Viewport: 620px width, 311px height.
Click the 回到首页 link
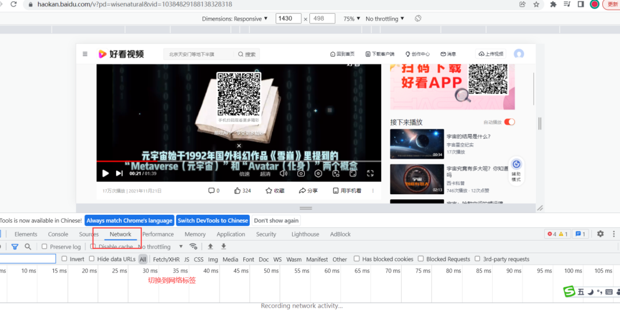(342, 54)
